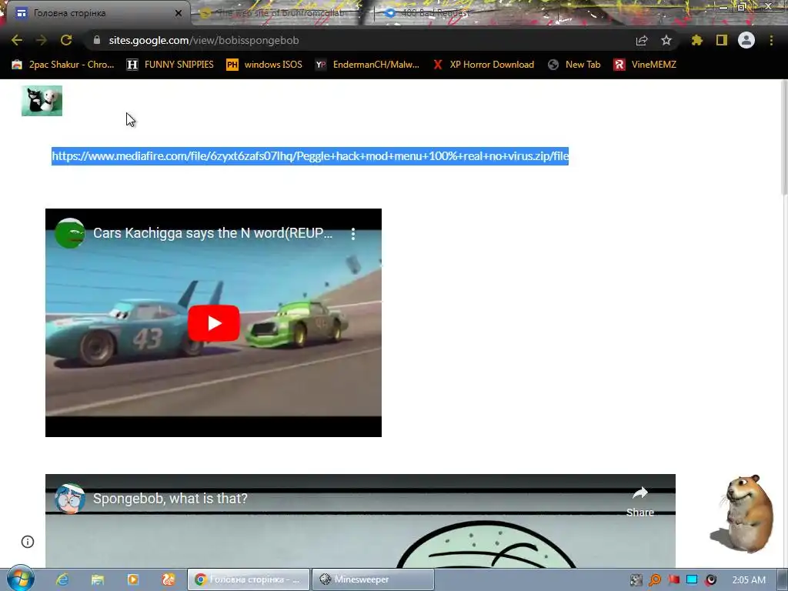
Task: Switch to Minesweeper taskbar button
Action: [373, 579]
